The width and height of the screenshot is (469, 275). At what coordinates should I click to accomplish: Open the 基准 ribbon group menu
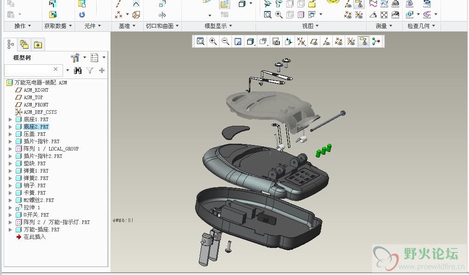point(127,26)
